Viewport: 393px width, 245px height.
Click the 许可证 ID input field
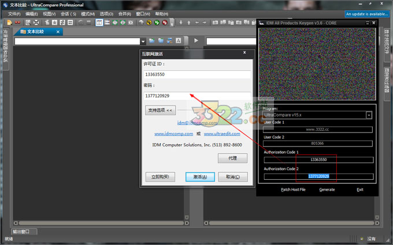[x=197, y=74]
